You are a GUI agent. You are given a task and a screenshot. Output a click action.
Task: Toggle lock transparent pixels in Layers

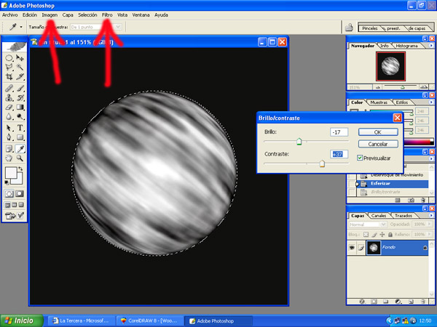click(366, 235)
